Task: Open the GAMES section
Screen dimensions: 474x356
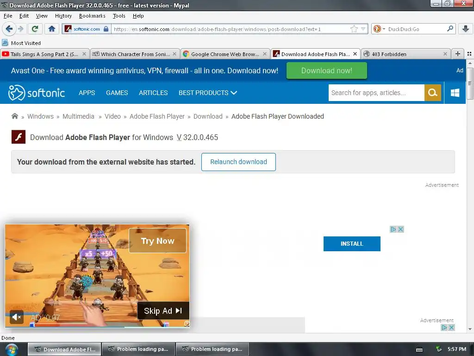Action: point(117,93)
